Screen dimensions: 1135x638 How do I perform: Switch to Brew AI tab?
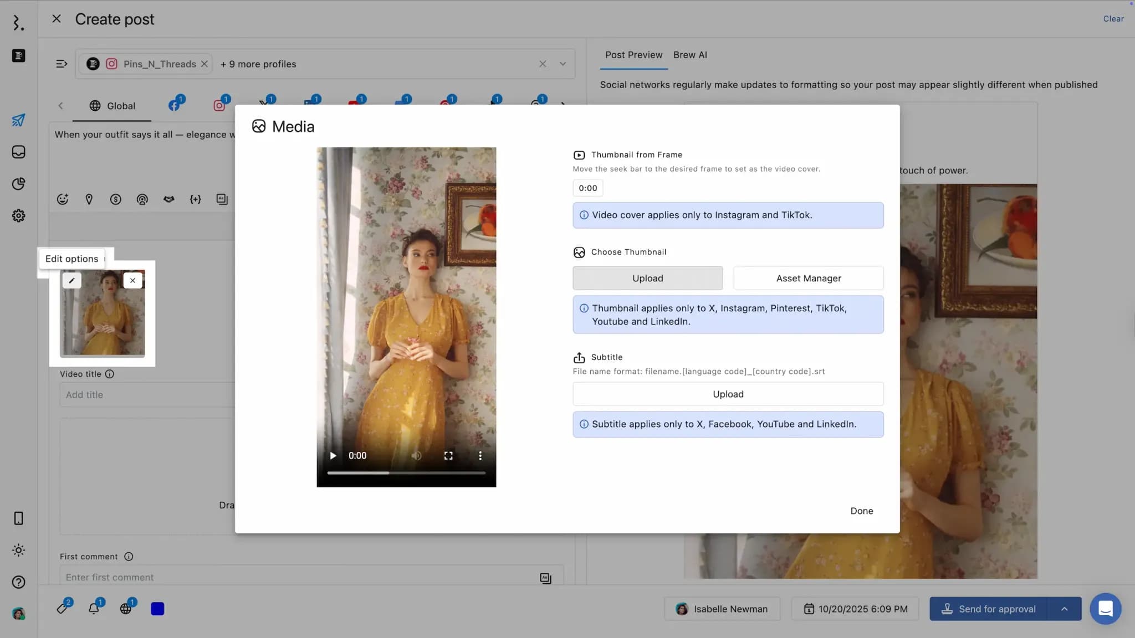pos(689,55)
